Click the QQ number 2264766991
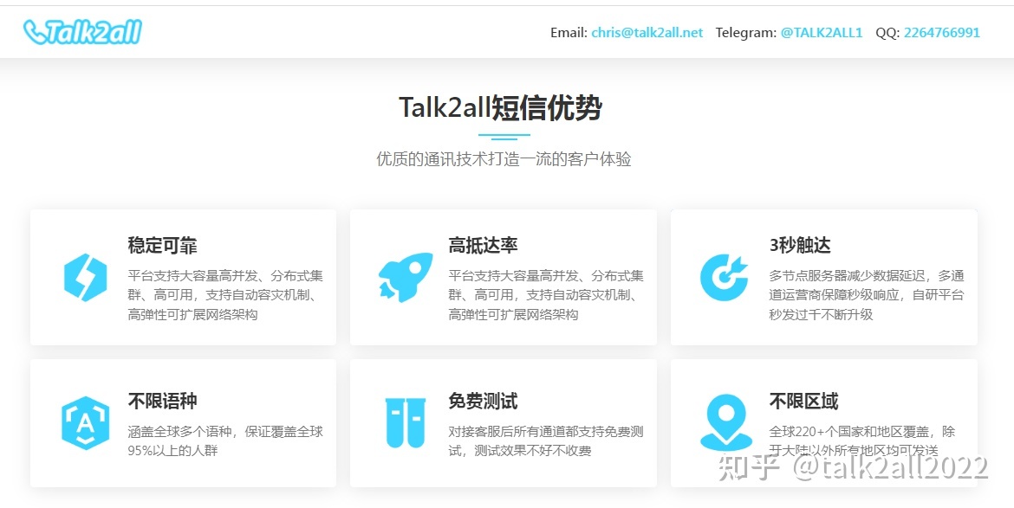Viewport: 1014px width, 508px height. click(941, 32)
